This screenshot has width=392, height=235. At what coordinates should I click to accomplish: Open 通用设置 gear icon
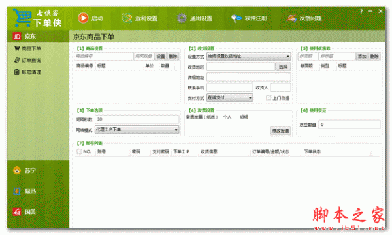(182, 18)
